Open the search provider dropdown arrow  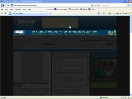pos(130,6)
